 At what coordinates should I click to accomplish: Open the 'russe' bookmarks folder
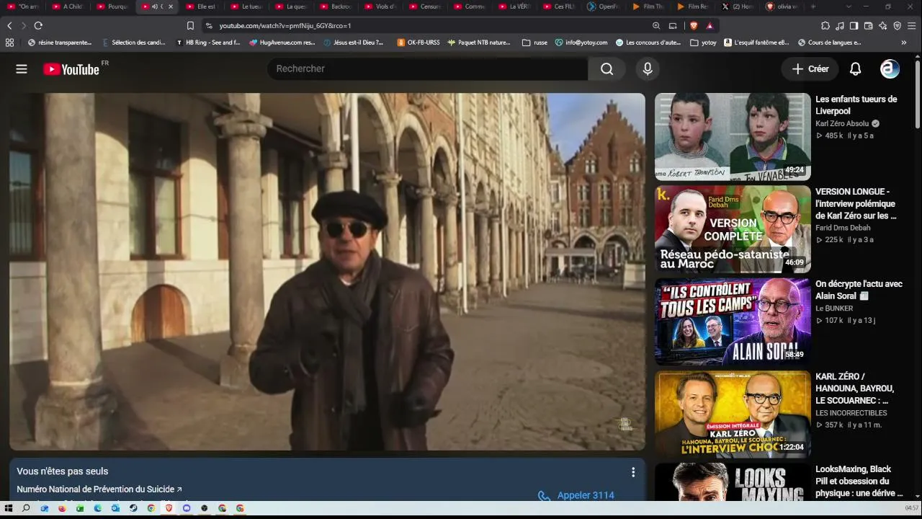pos(534,43)
